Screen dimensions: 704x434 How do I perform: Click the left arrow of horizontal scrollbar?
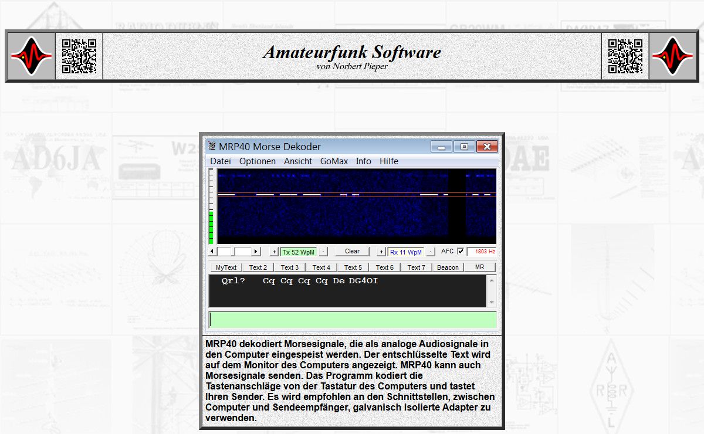(x=213, y=252)
